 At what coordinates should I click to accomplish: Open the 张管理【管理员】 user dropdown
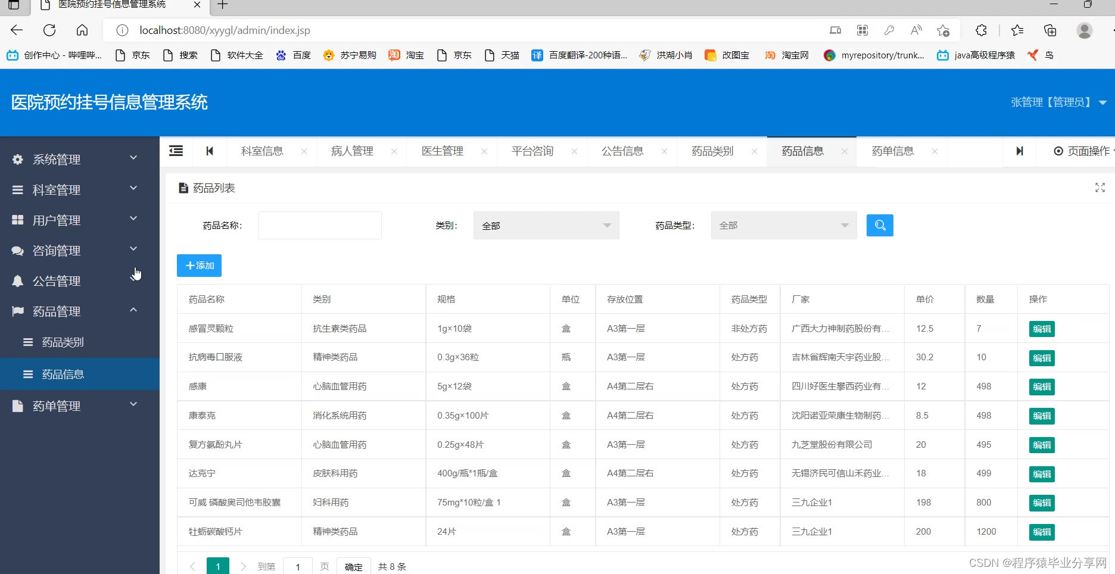(1058, 102)
